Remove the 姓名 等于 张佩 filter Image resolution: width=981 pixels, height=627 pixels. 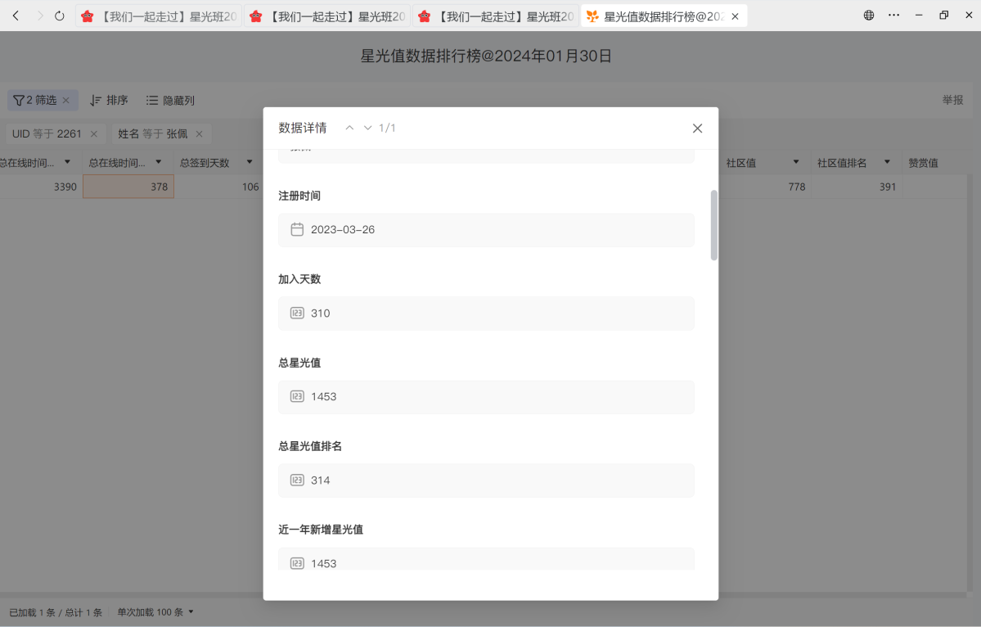pyautogui.click(x=199, y=134)
